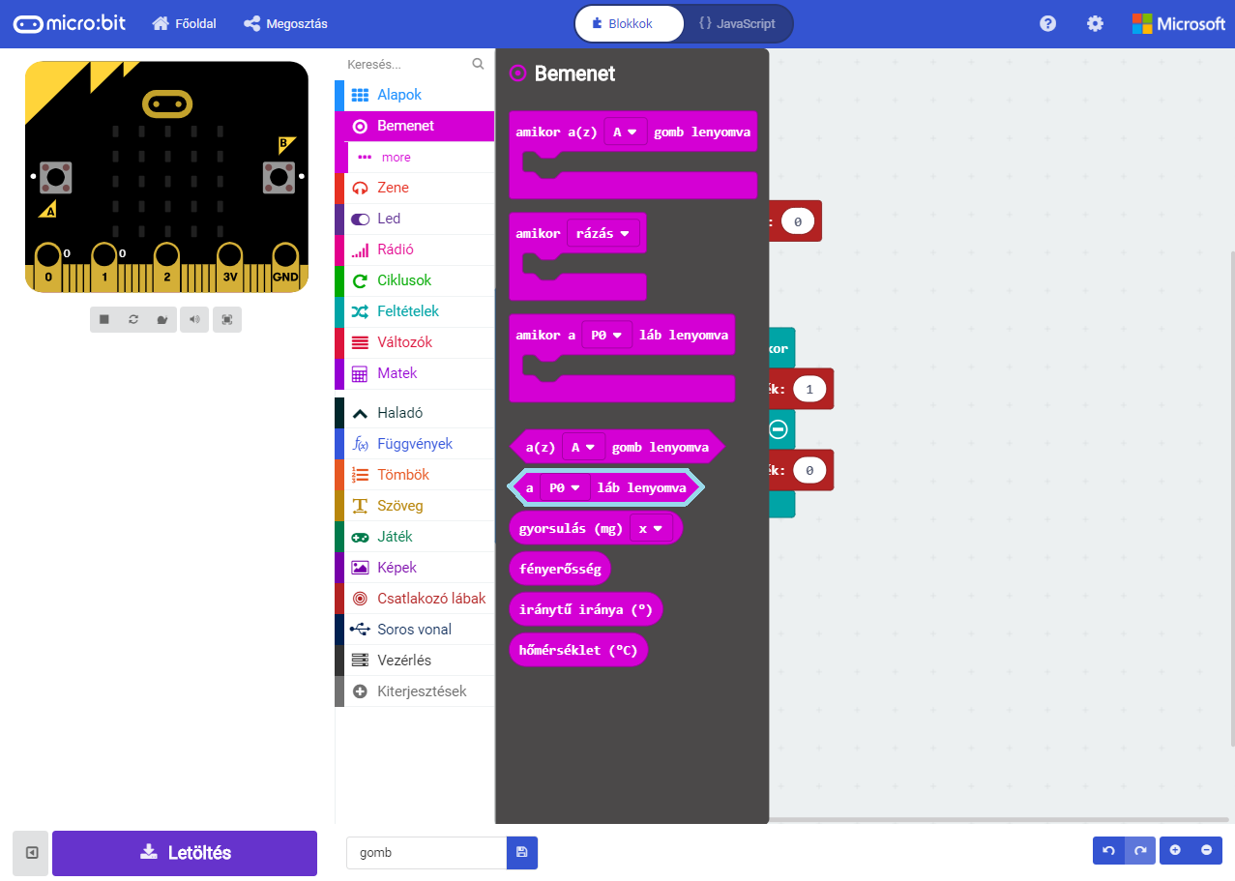
Task: Click the save project disk icon
Action: coord(522,853)
